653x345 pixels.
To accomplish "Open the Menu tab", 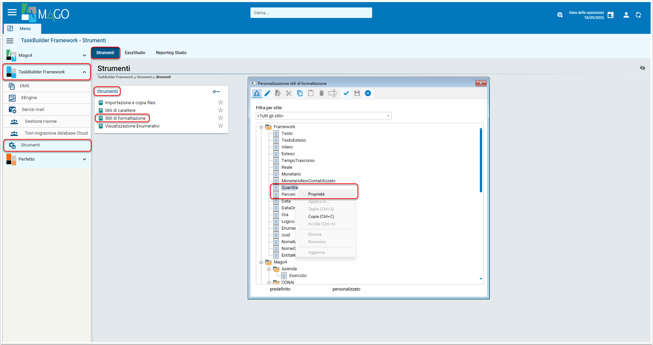I will coord(22,29).
